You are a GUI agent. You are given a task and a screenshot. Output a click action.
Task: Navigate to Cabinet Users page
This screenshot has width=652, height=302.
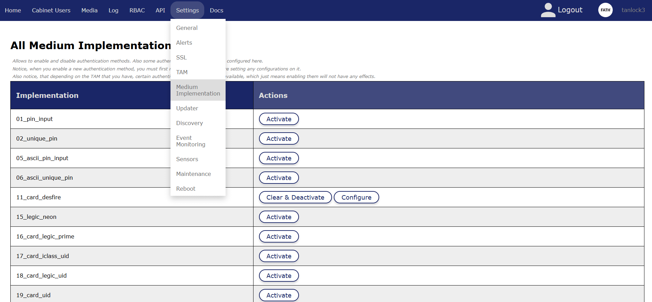51,10
